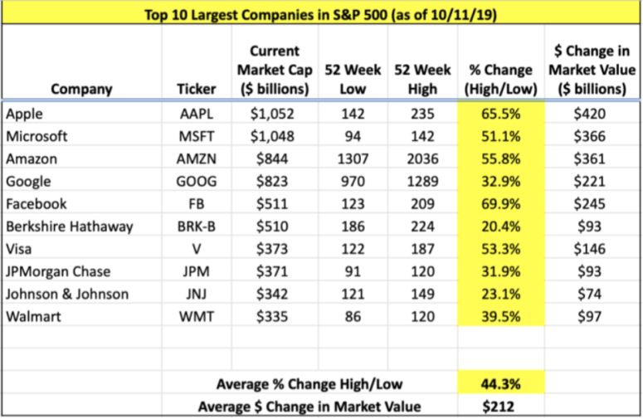Click Facebook's highlighted 69.9% change cell
The height and width of the screenshot is (419, 643).
[x=500, y=204]
